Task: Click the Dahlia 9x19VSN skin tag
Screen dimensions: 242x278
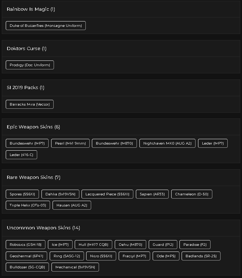Action: 60,194
